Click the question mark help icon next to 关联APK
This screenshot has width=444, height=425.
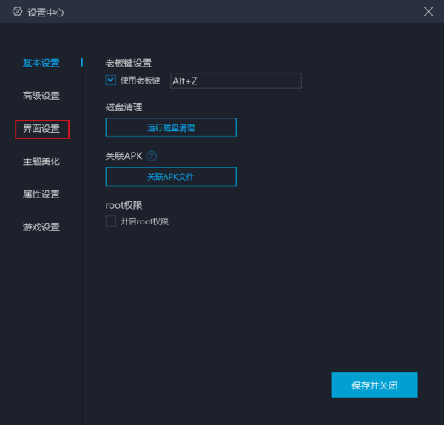pyautogui.click(x=152, y=156)
